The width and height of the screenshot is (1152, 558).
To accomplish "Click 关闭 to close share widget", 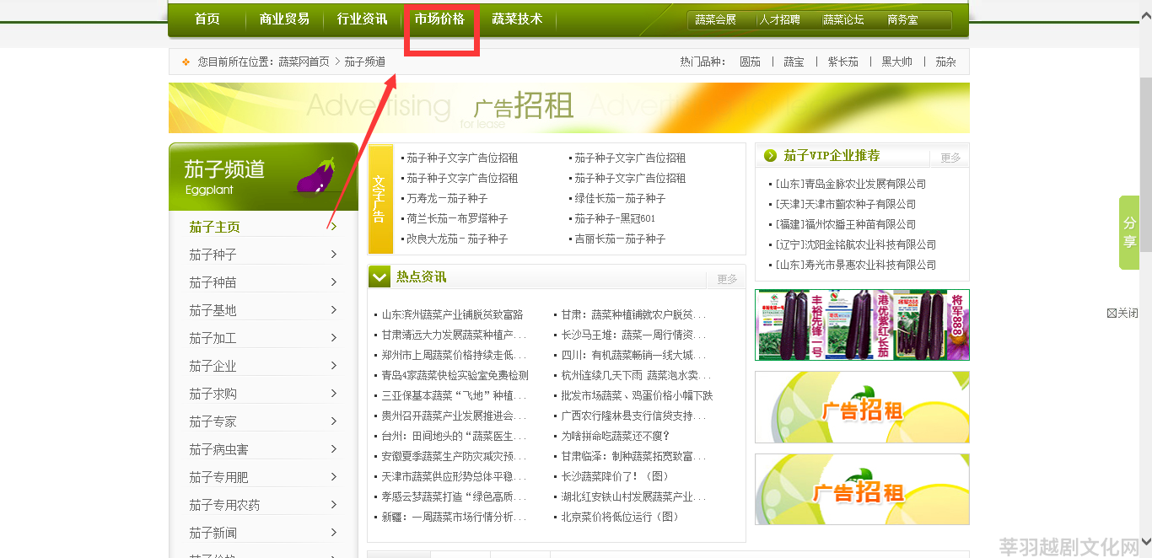I will 1122,314.
